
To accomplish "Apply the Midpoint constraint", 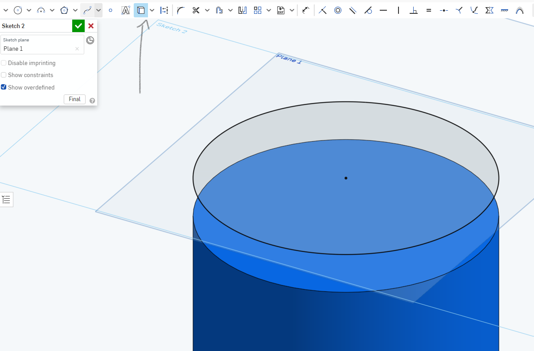I will tap(444, 11).
